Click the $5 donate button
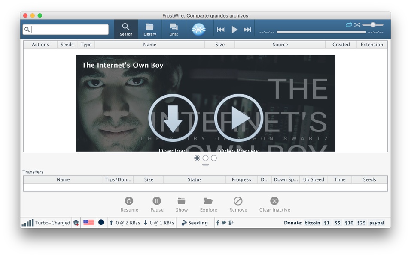 pyautogui.click(x=338, y=223)
